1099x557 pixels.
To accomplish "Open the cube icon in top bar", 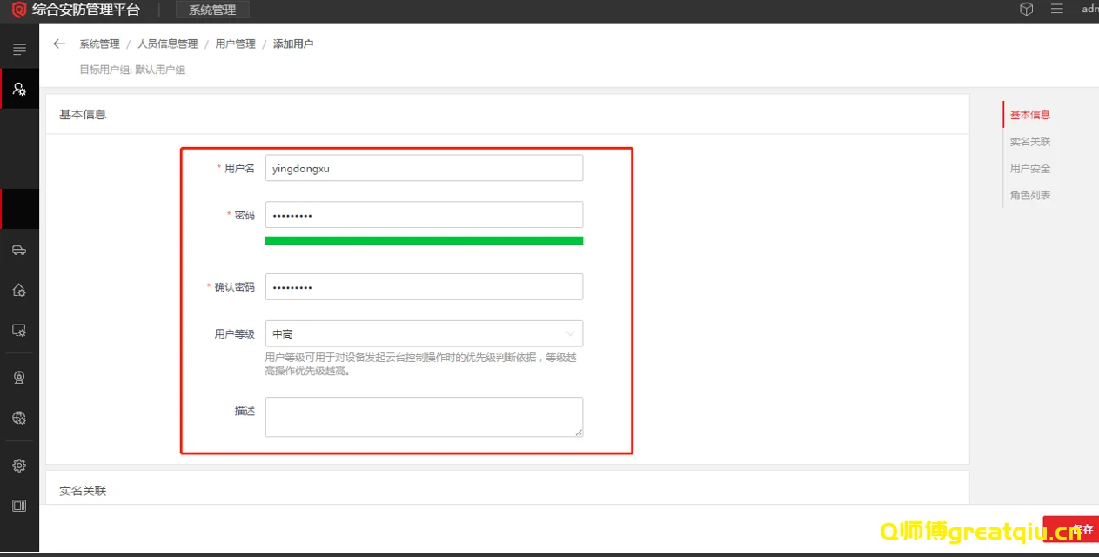I will (x=1027, y=10).
